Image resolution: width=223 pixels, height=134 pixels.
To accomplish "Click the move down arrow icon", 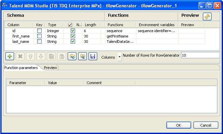I will coord(41,56).
